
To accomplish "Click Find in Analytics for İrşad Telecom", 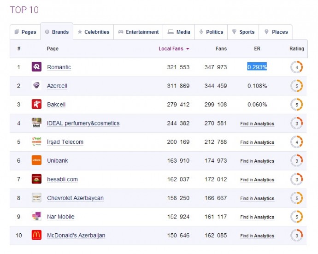I will pyautogui.click(x=257, y=142).
